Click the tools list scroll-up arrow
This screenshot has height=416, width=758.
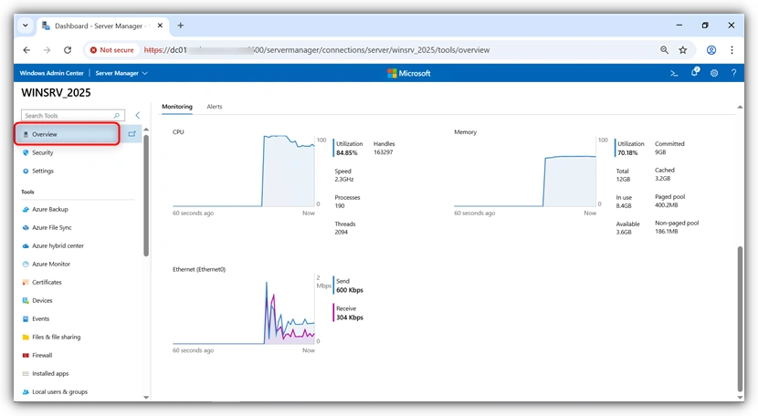146,130
